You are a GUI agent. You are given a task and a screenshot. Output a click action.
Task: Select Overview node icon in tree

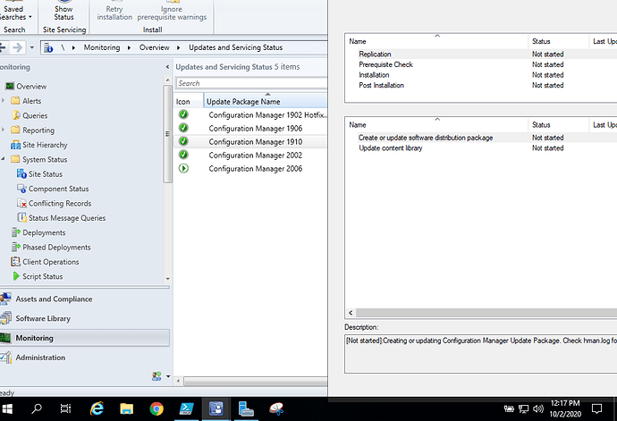(x=10, y=86)
